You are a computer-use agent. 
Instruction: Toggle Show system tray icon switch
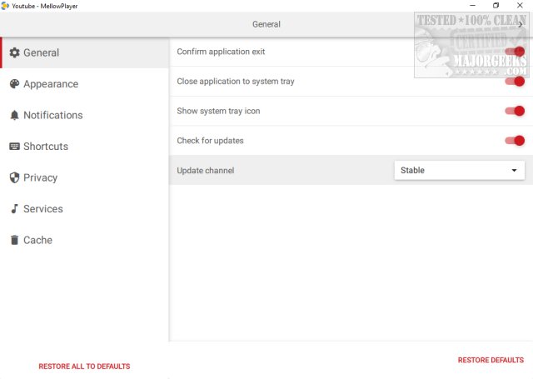515,111
